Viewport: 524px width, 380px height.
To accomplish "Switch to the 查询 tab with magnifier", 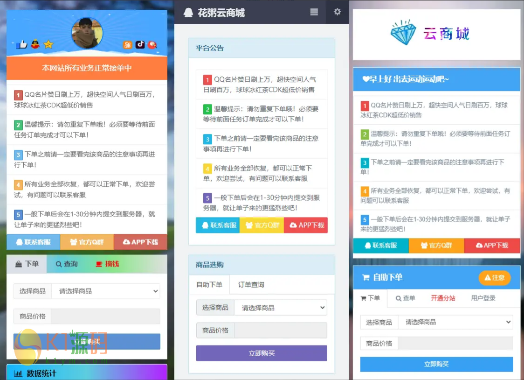I will tap(67, 264).
